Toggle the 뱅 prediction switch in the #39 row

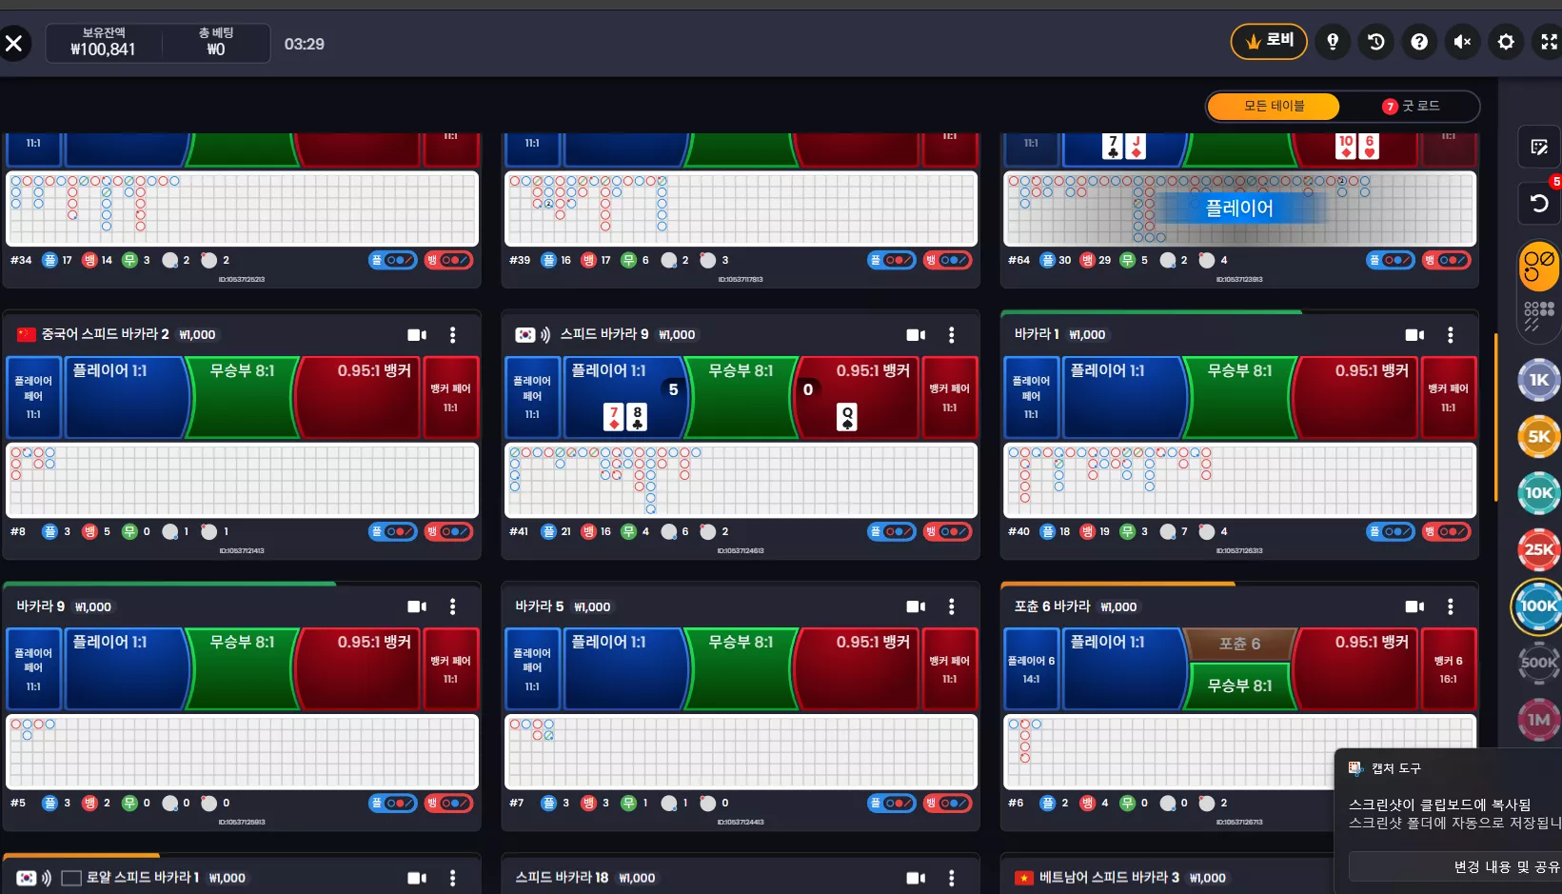[947, 260]
